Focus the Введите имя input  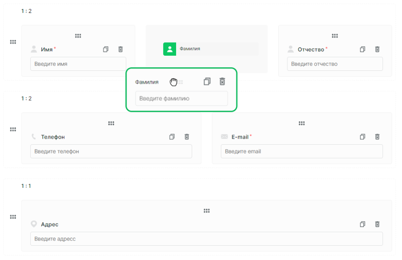pyautogui.click(x=78, y=64)
